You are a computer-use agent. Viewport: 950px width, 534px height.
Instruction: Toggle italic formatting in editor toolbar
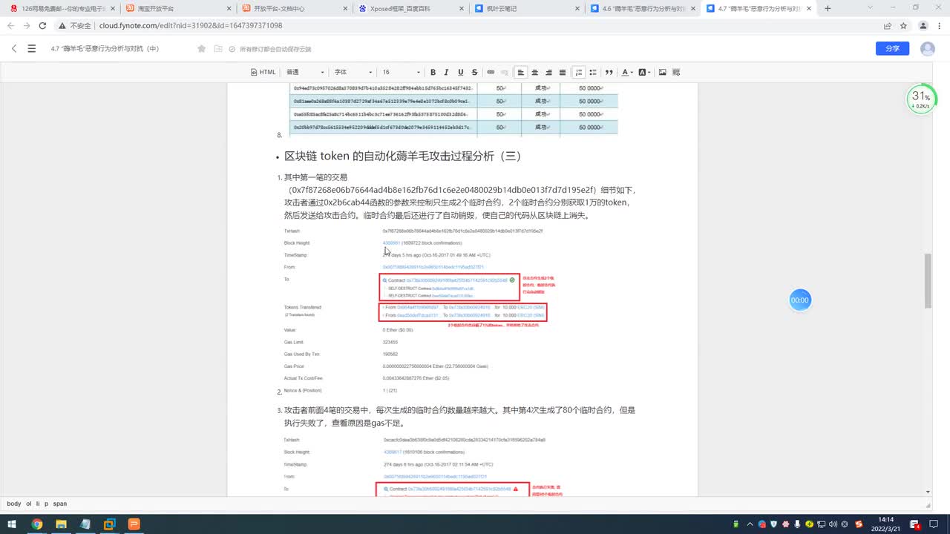click(x=446, y=72)
